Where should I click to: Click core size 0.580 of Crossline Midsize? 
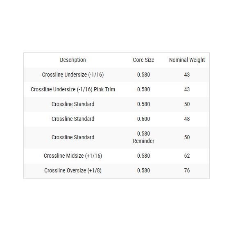coord(143,156)
